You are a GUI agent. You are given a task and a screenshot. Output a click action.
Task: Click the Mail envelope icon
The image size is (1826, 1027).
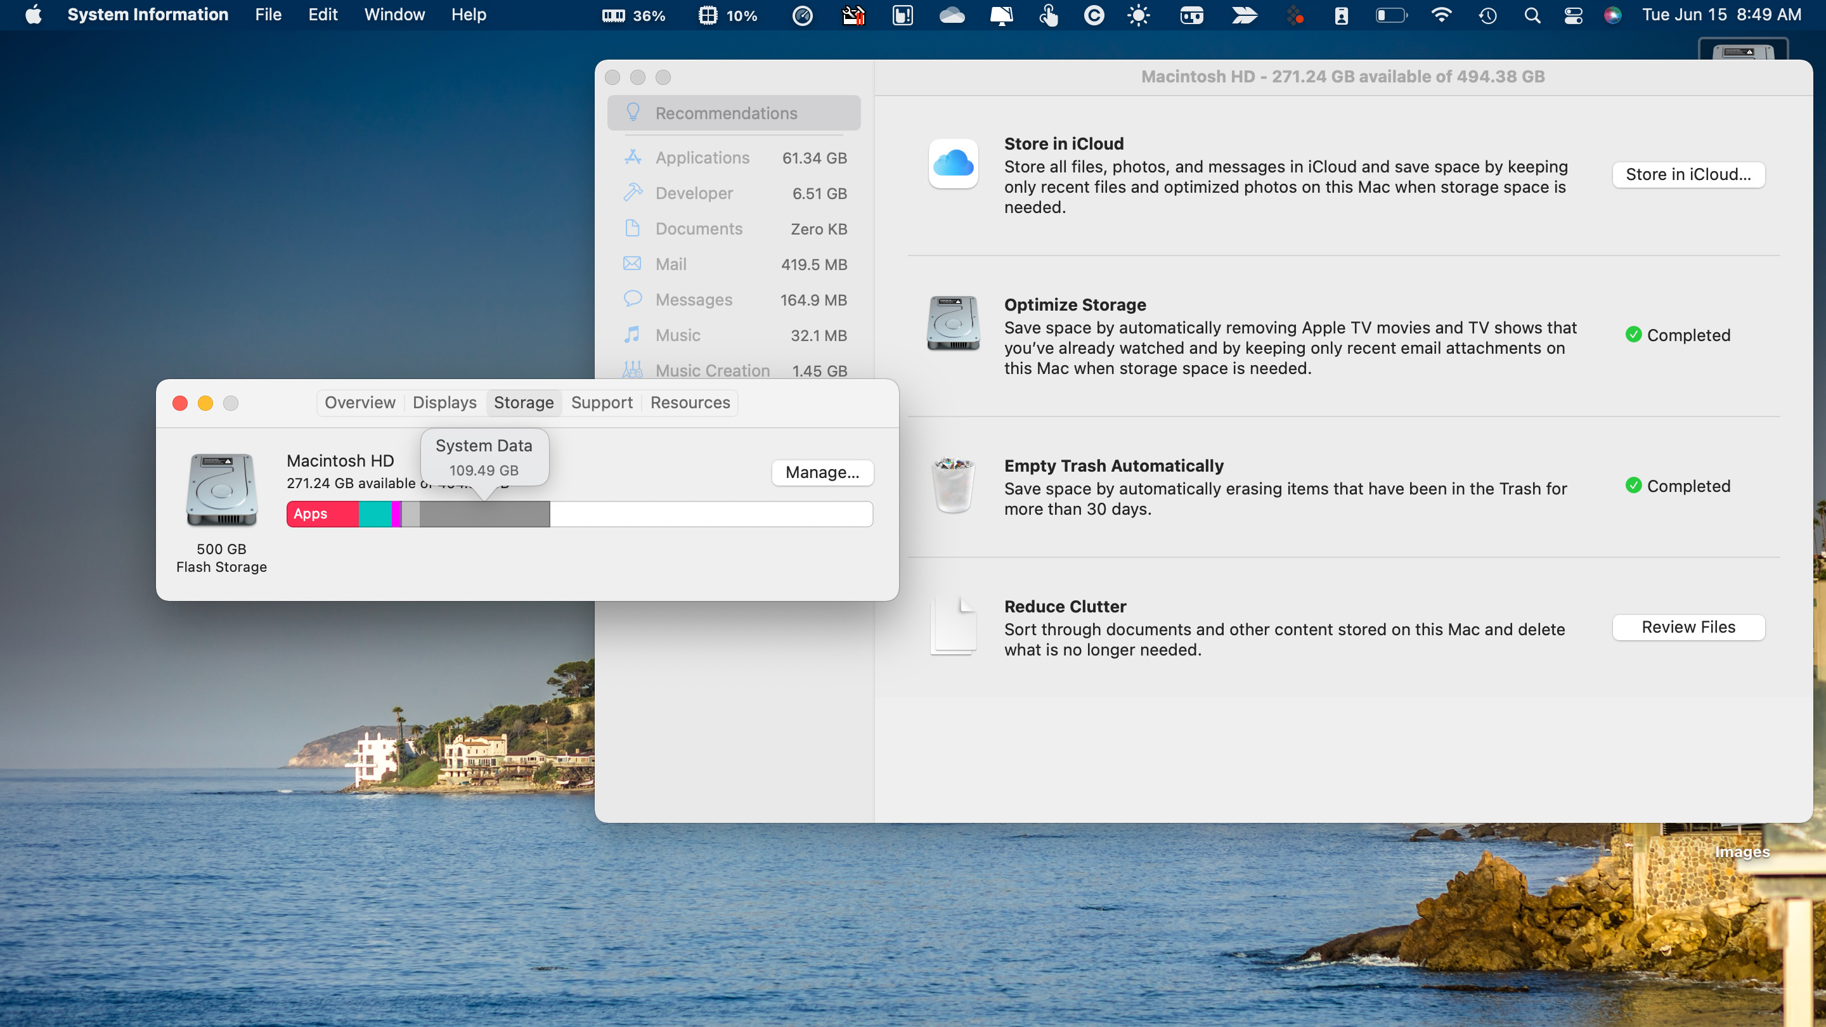(632, 264)
